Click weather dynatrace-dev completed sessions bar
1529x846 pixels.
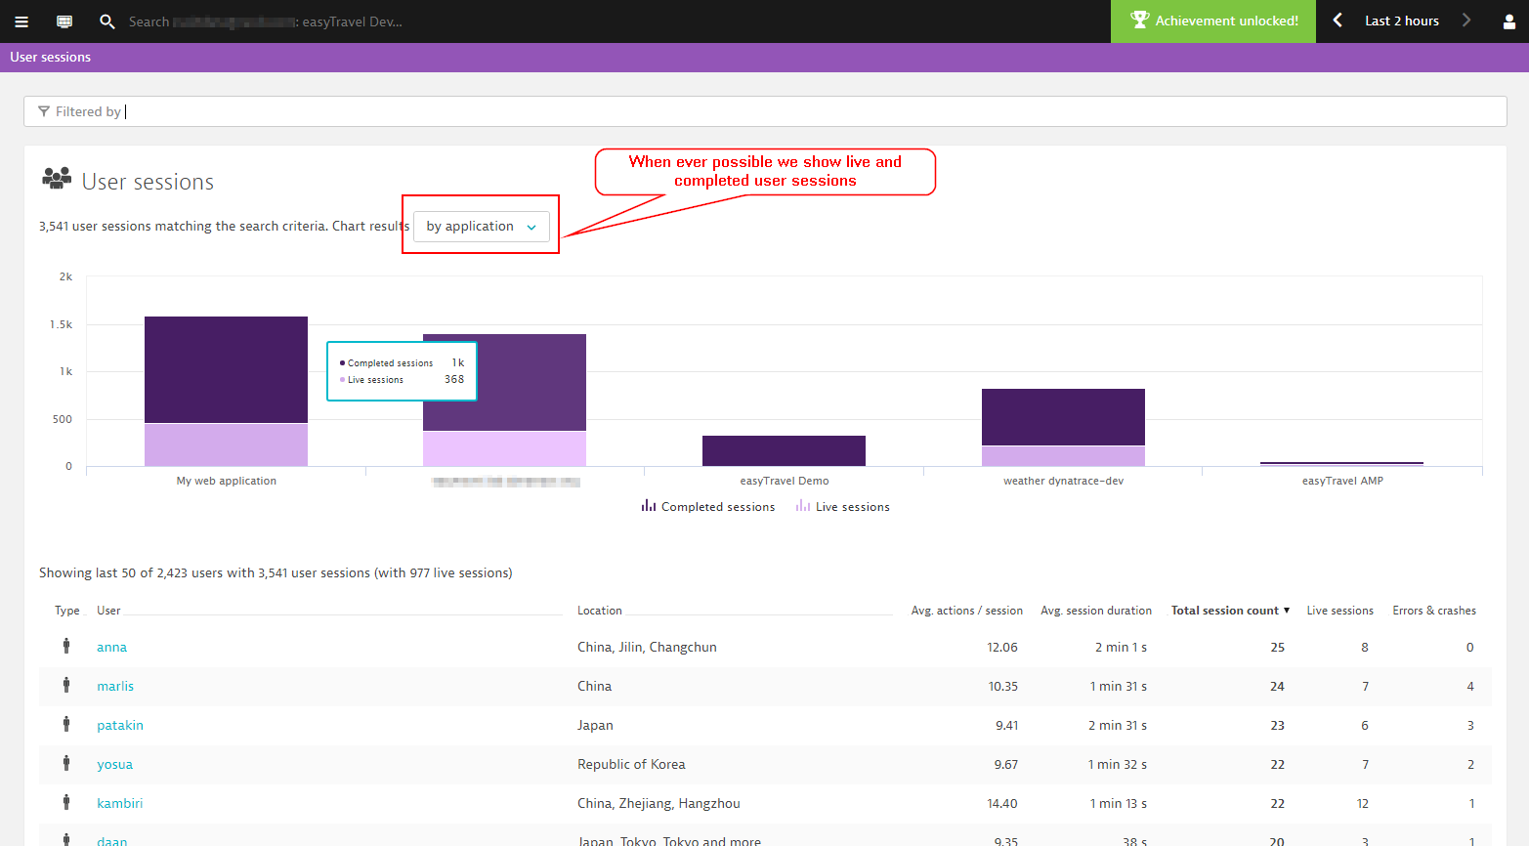[x=1063, y=417]
